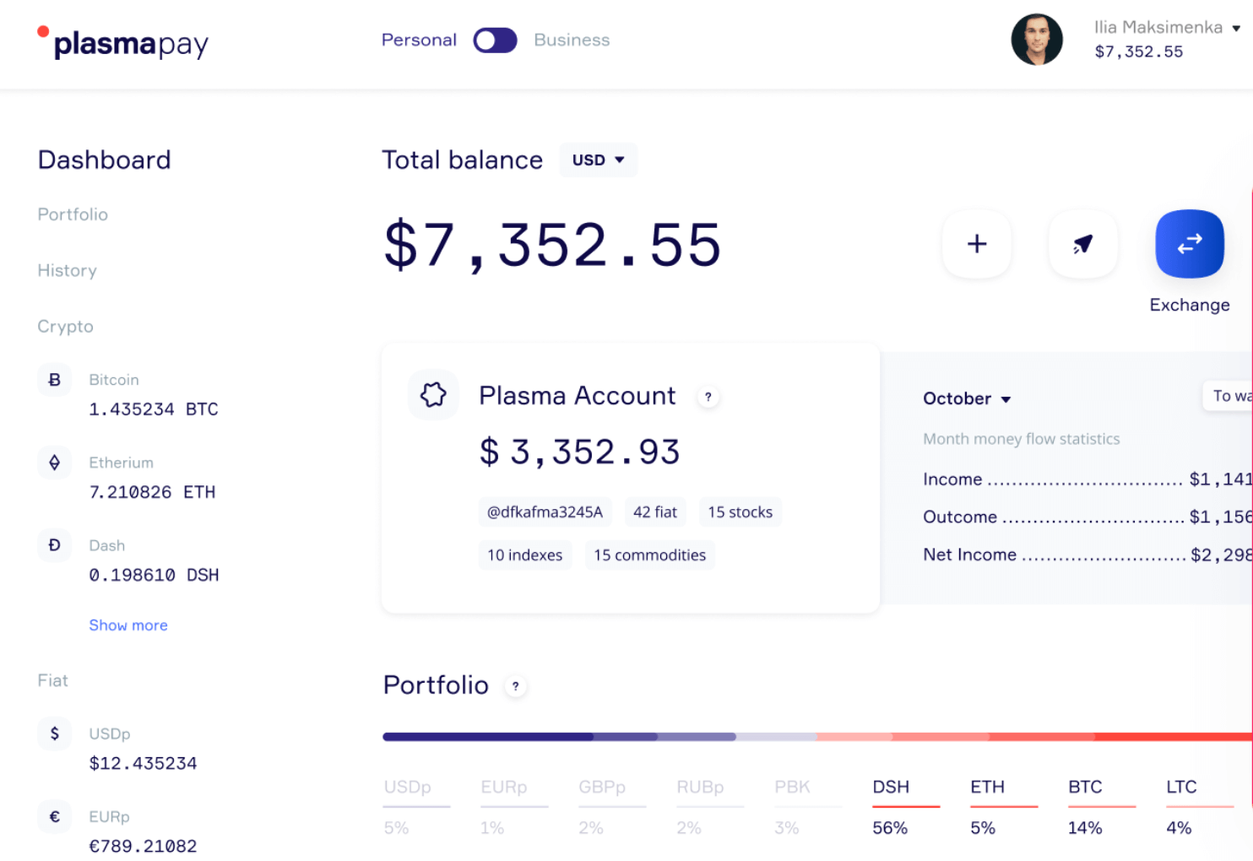Open History in the sidebar
The image size is (1253, 861).
tap(67, 270)
